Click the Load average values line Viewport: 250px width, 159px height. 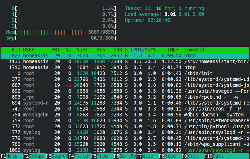(164, 14)
